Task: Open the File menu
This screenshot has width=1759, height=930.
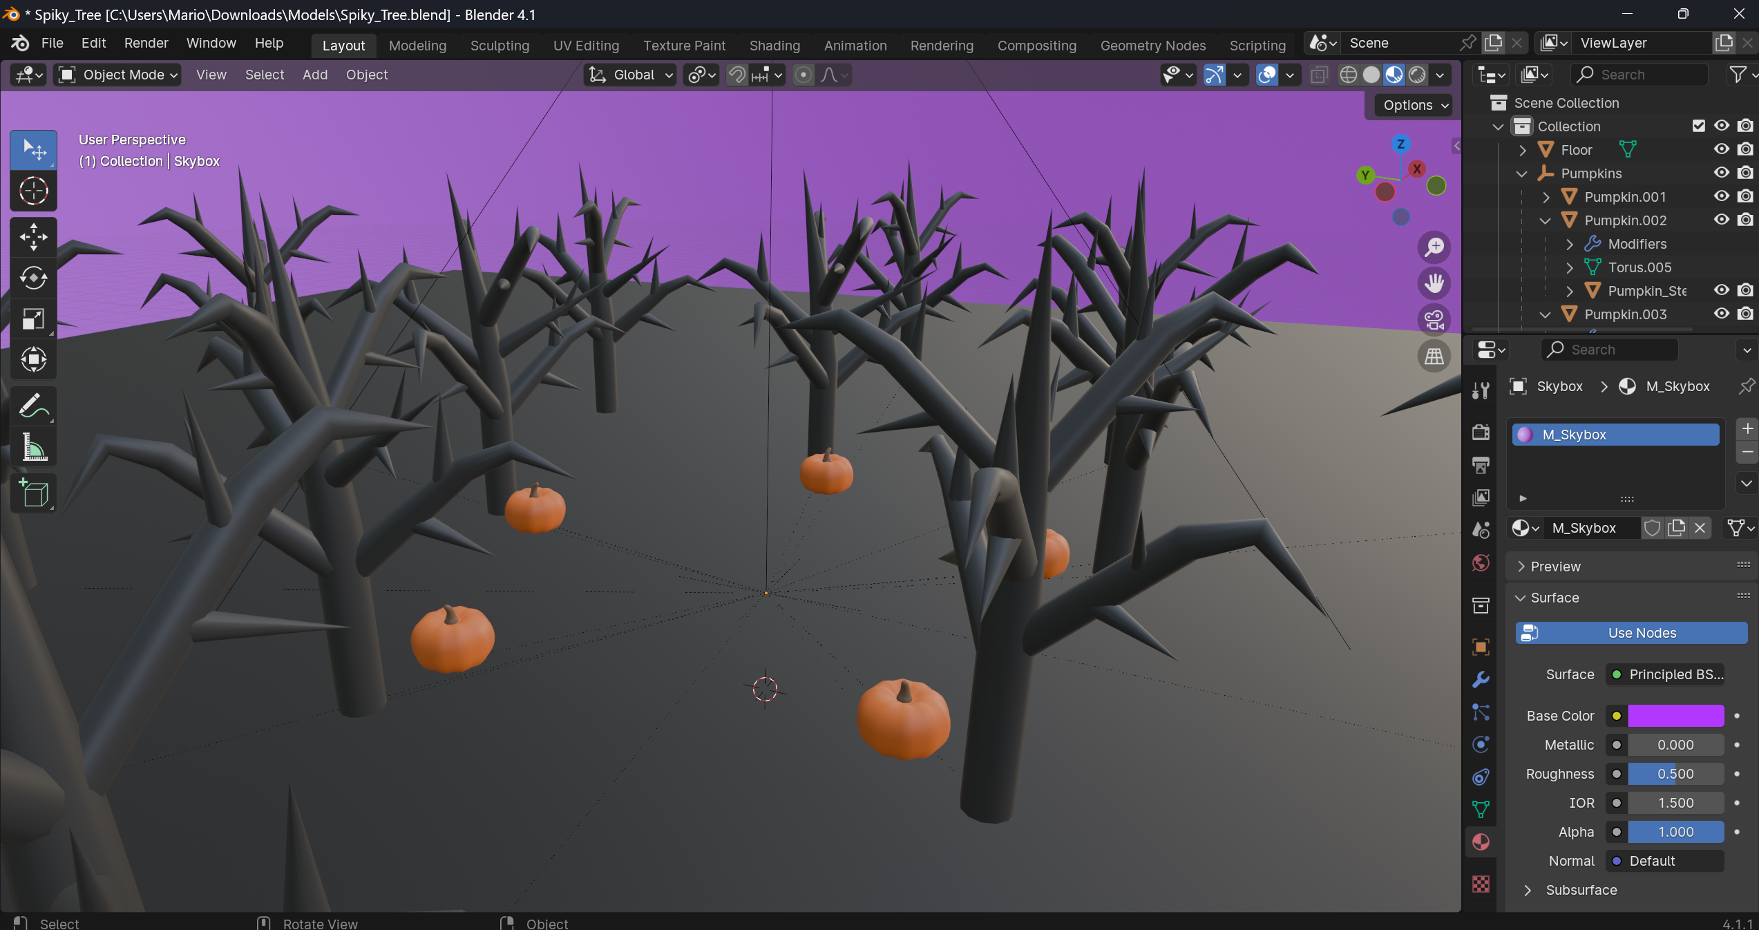Action: (52, 43)
